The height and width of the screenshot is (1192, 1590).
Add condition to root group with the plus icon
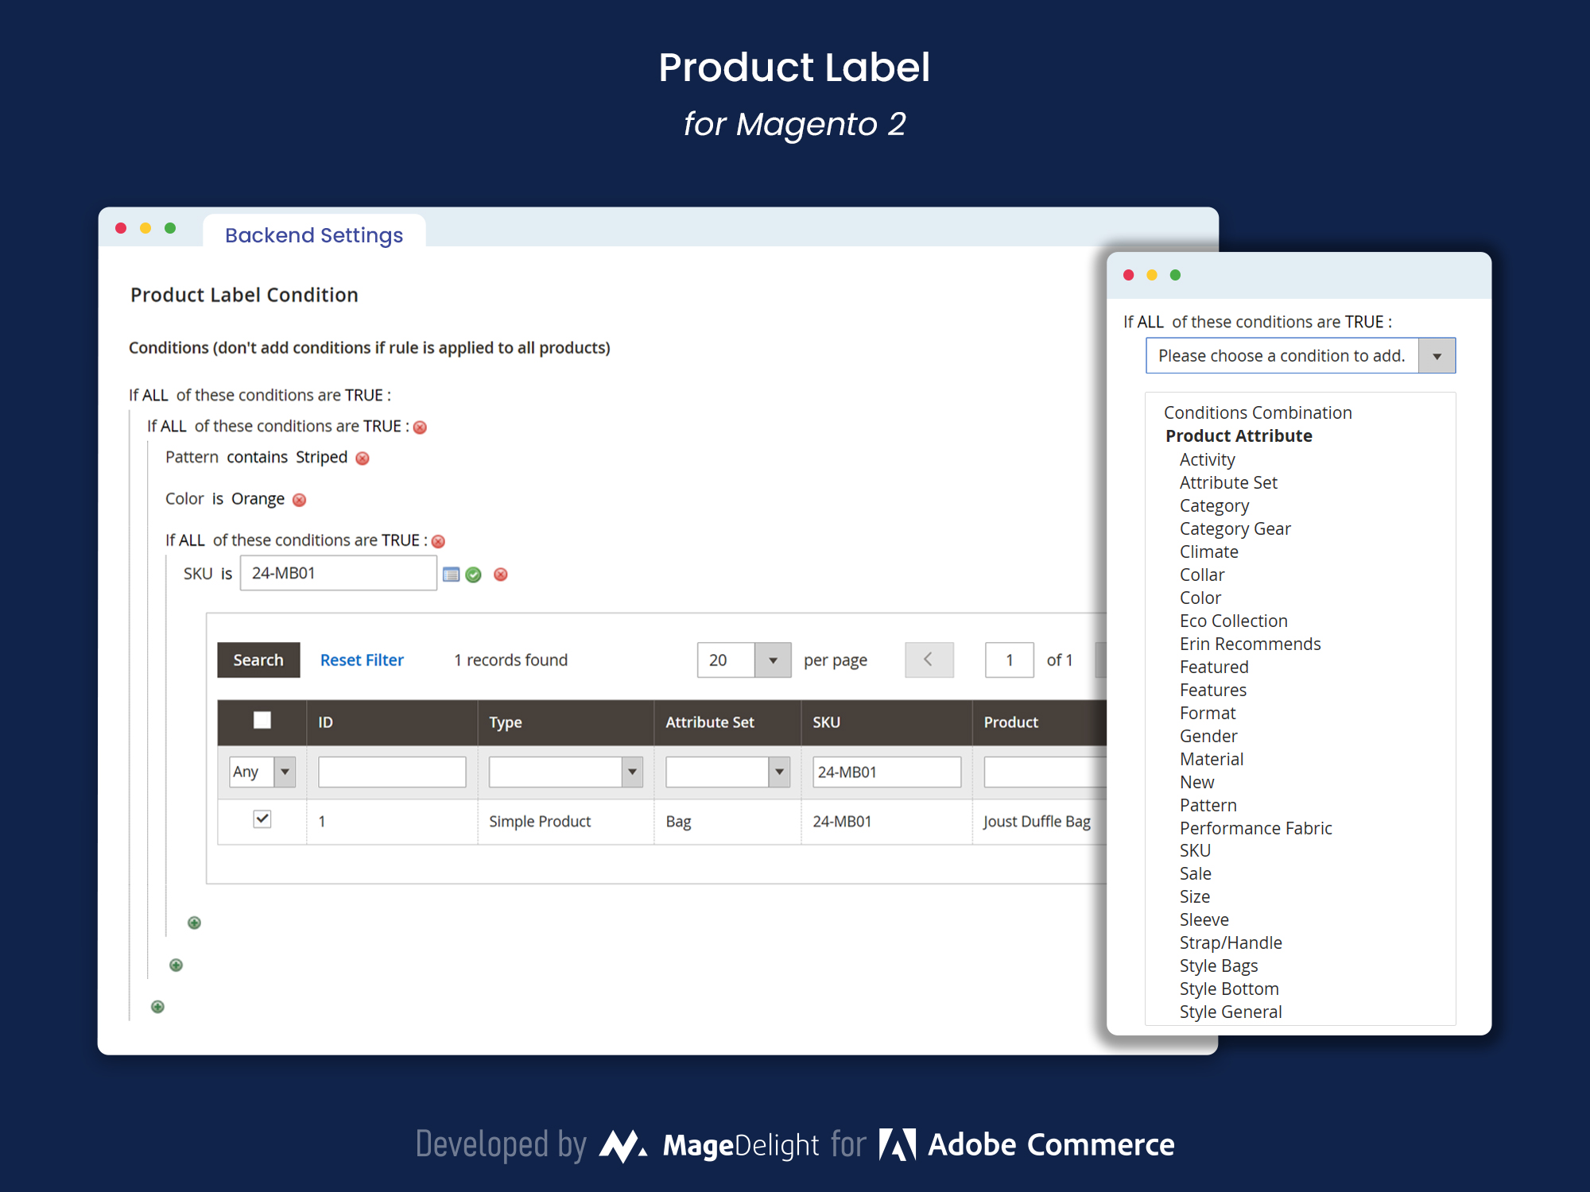pos(158,1007)
